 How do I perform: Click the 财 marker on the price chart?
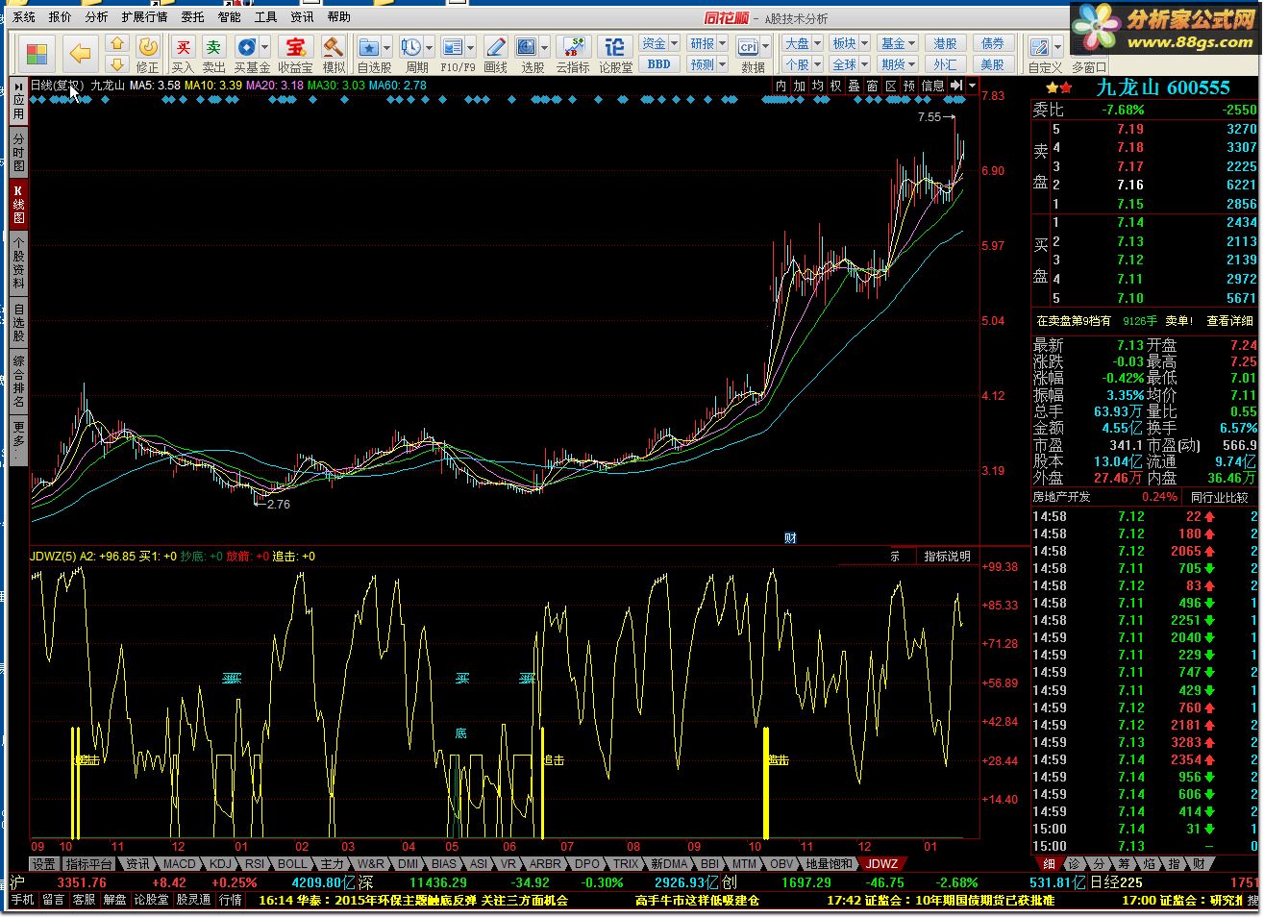(790, 537)
